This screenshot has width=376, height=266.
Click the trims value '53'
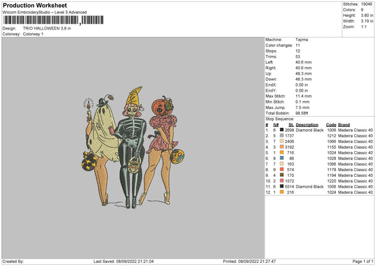pos(298,56)
